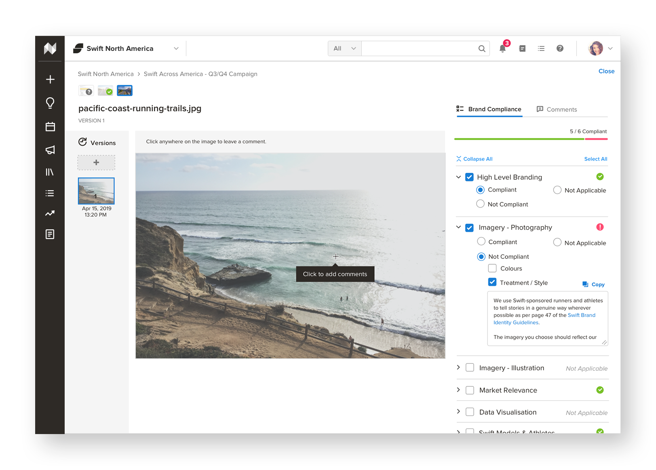Select Compliant for High Level Branding
656x470 pixels.
pyautogui.click(x=480, y=190)
